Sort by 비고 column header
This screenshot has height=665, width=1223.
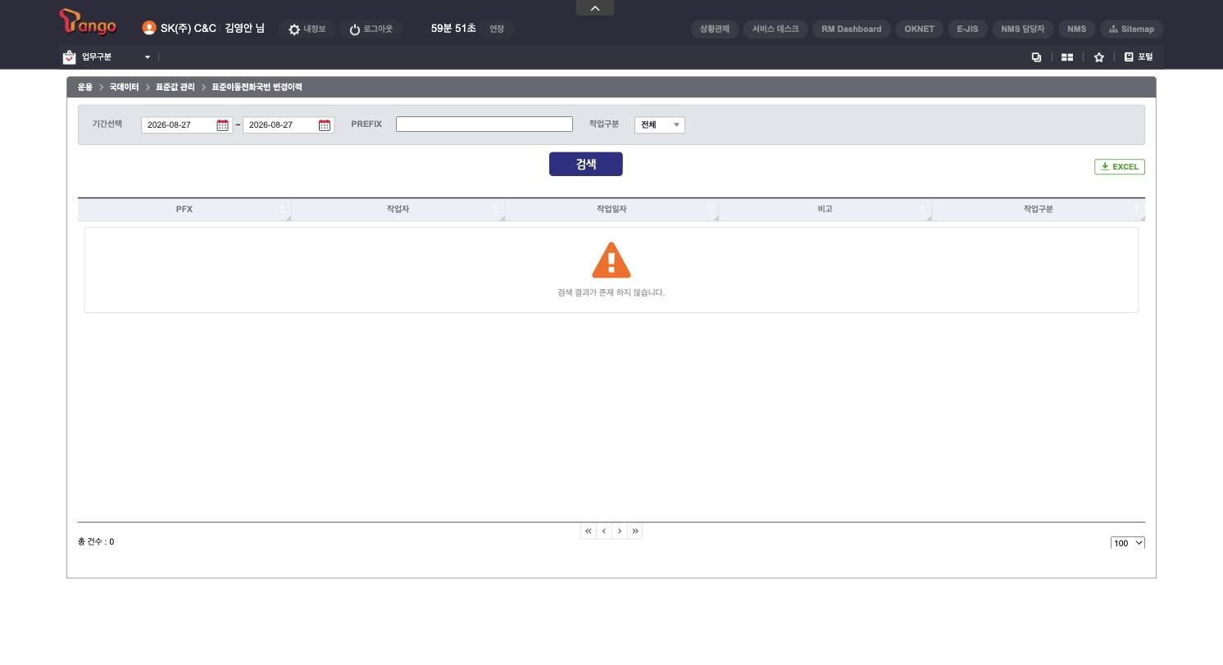(x=825, y=210)
